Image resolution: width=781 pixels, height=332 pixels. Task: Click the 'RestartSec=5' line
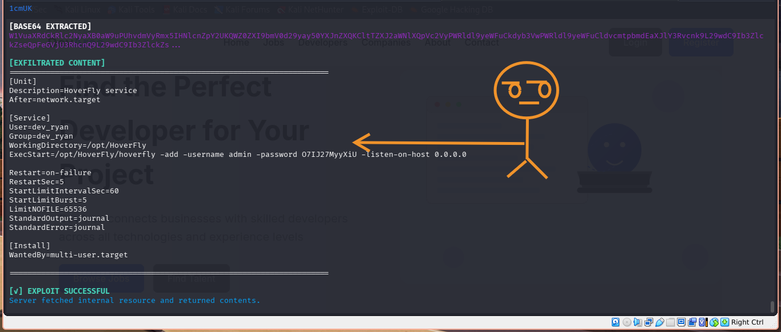[37, 182]
